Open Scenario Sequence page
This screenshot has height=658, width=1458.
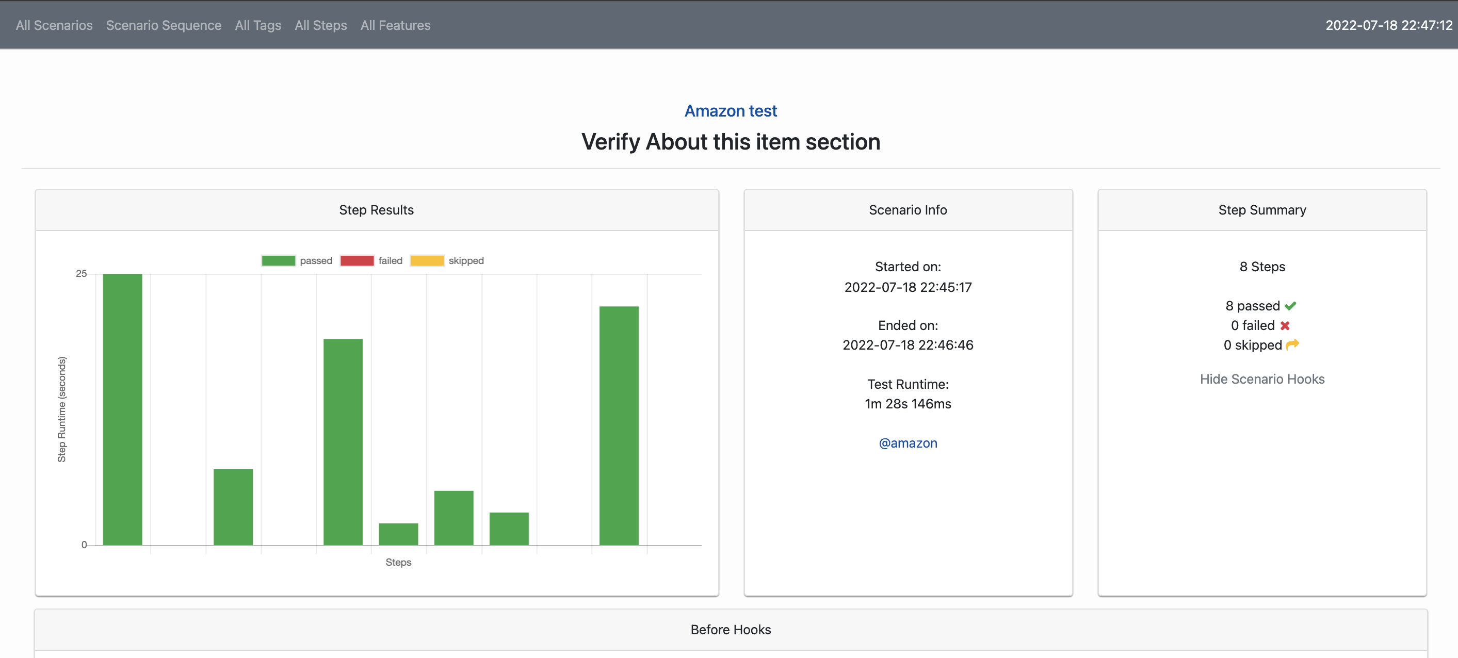tap(164, 25)
